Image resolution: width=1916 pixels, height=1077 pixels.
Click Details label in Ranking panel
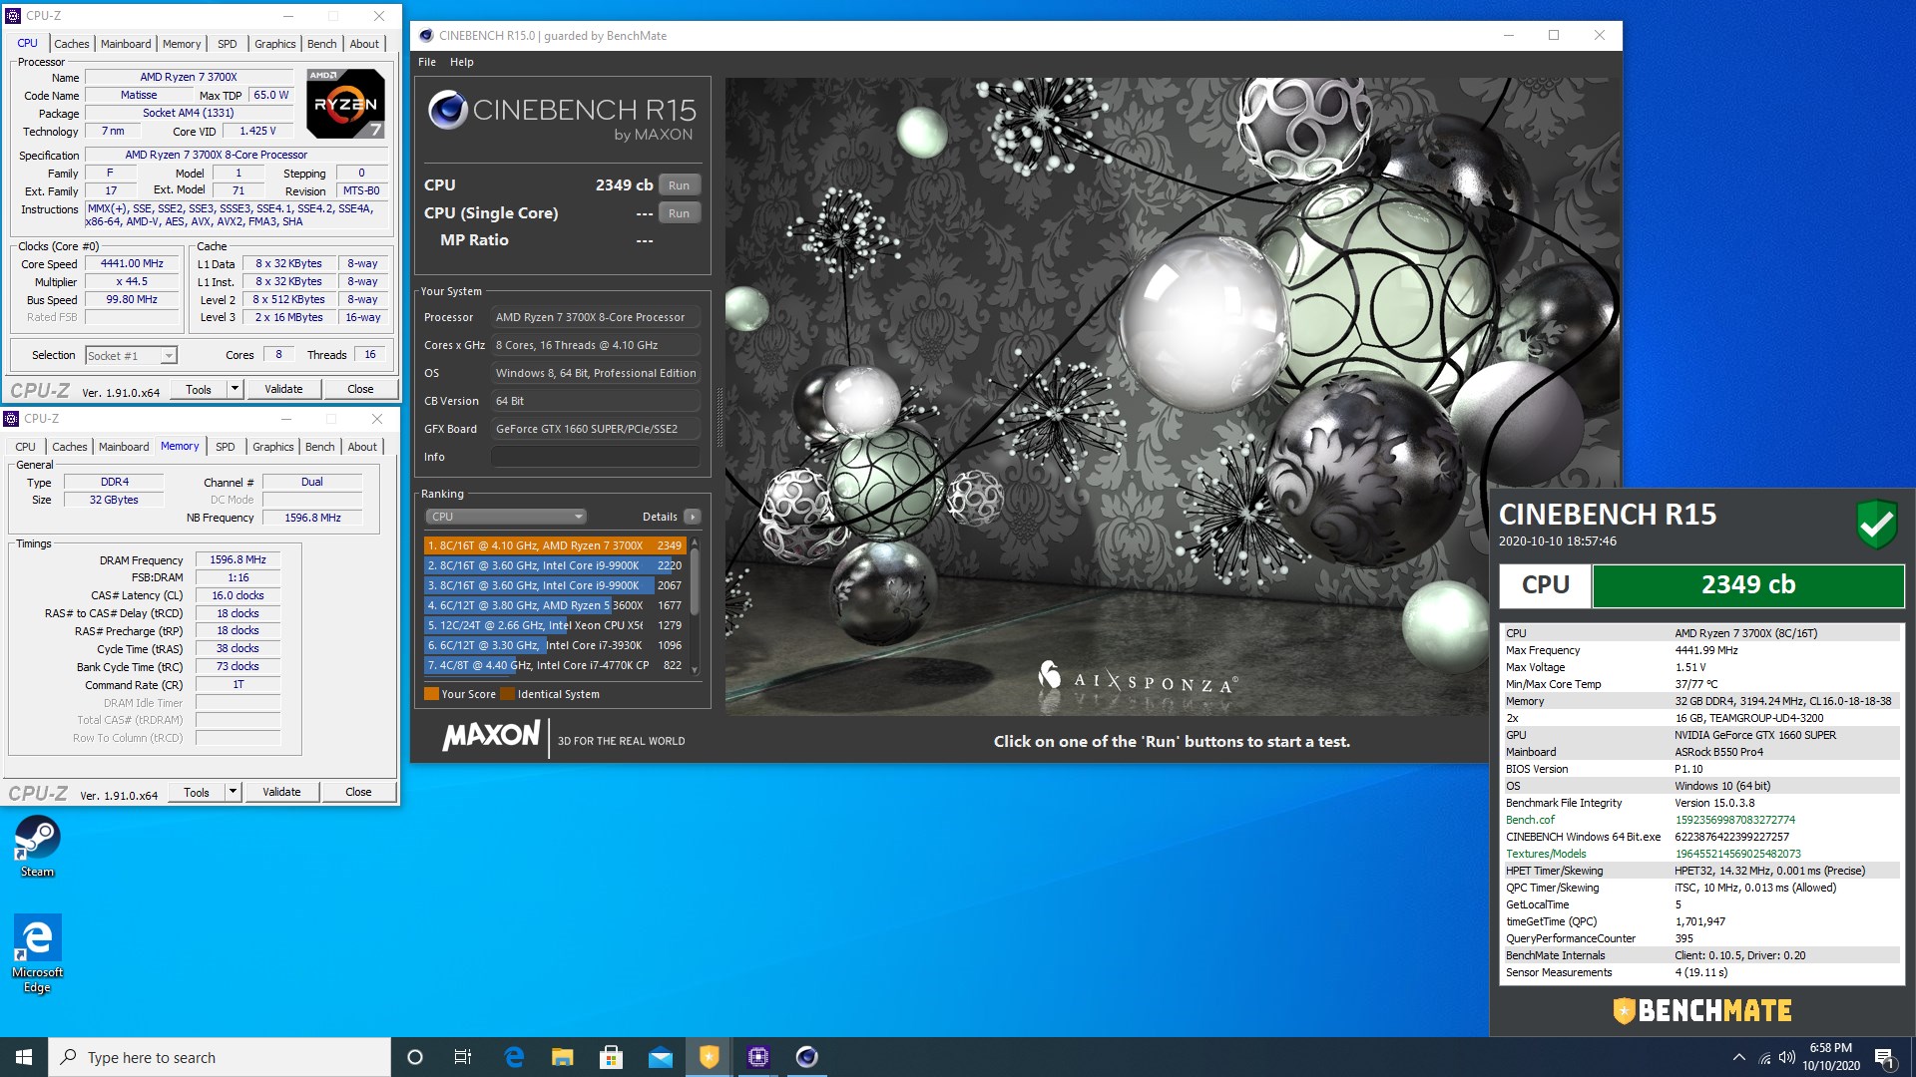click(660, 517)
